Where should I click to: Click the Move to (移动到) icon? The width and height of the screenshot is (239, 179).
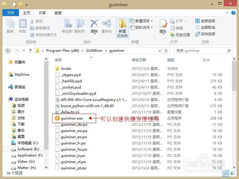click(x=67, y=26)
